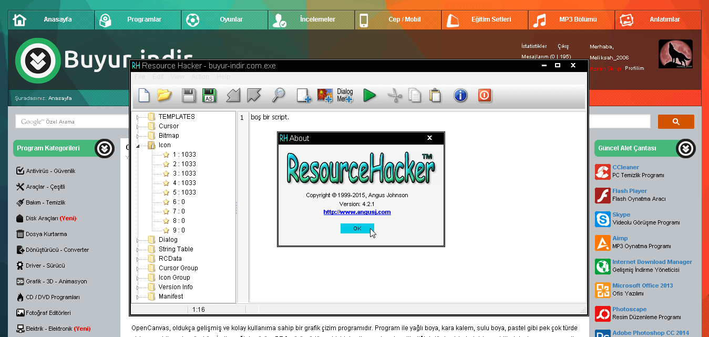Open the Action menu in Resource Hacker
Screen dimensions: 709x337
coord(200,77)
